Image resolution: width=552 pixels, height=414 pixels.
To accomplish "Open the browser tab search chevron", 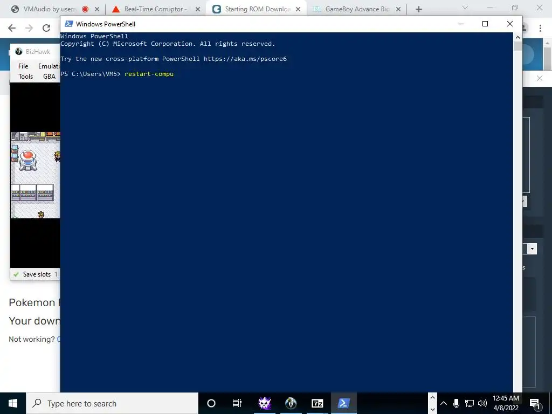I will [x=465, y=8].
